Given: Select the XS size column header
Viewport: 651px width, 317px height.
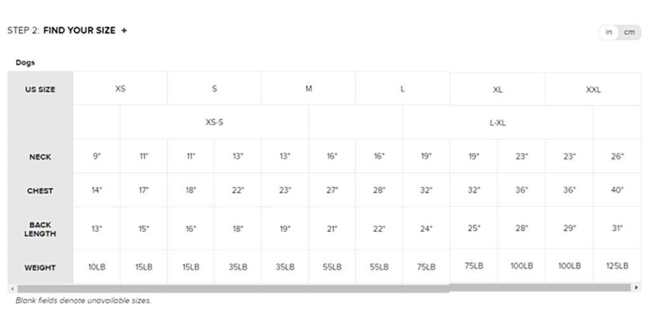Looking at the screenshot, I should coord(120,89).
